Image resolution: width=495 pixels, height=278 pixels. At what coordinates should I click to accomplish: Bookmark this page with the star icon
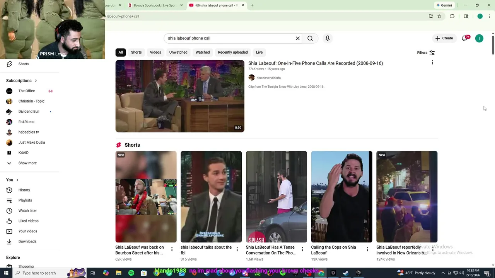(x=439, y=16)
